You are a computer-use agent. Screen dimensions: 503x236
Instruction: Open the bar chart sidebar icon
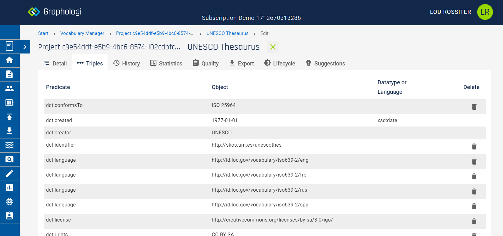point(9,188)
